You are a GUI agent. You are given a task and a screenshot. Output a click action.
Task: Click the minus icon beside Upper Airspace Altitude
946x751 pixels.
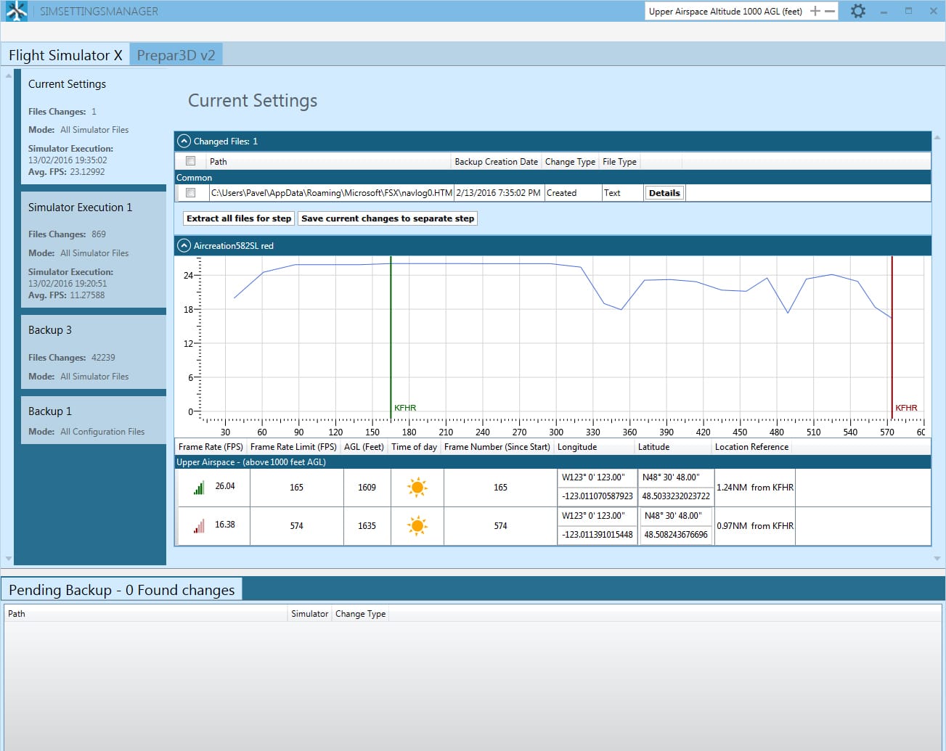pos(829,12)
